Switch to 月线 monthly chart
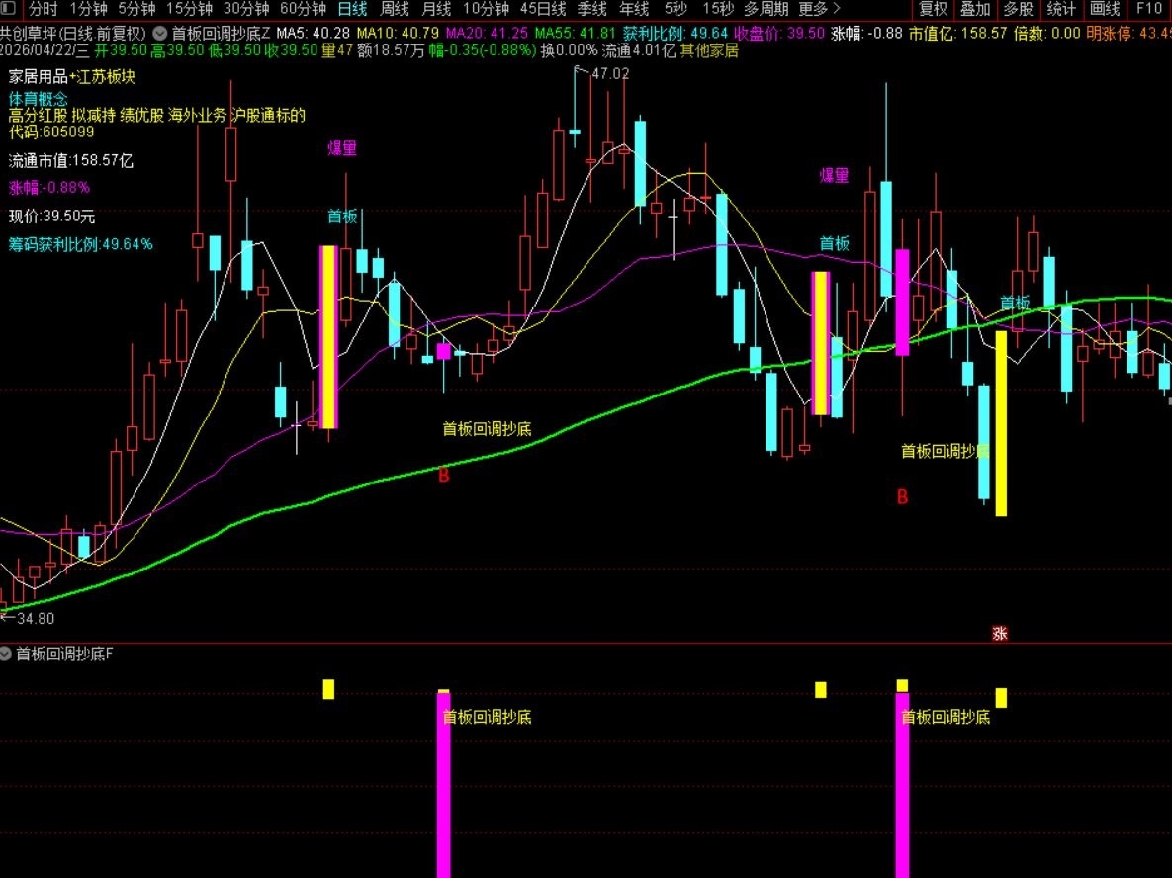1172x878 pixels. click(x=436, y=9)
